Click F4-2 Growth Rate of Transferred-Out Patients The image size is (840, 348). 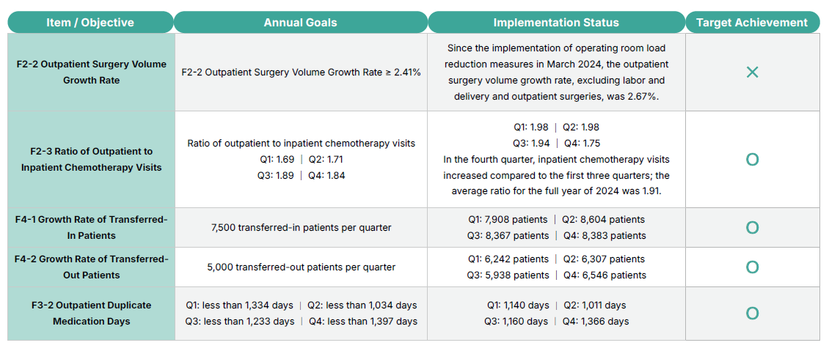91,267
